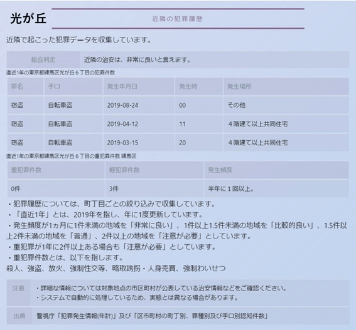The height and width of the screenshot is (330, 356).
Task: Click 近隣で起こった犯罪データ intro sentence
Action: click(78, 40)
